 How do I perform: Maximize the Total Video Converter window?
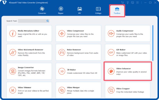pyautogui.click(x=150, y=3)
